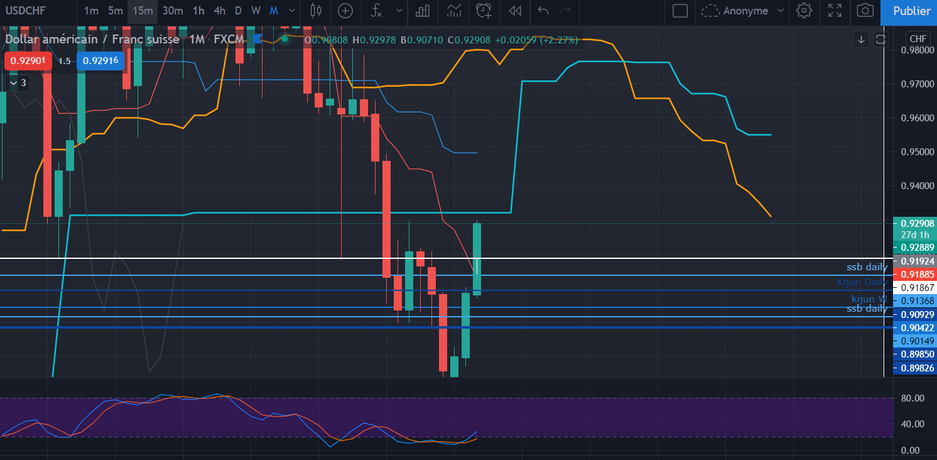The width and height of the screenshot is (937, 460).
Task: Select the monthly M timeframe
Action: (x=274, y=11)
